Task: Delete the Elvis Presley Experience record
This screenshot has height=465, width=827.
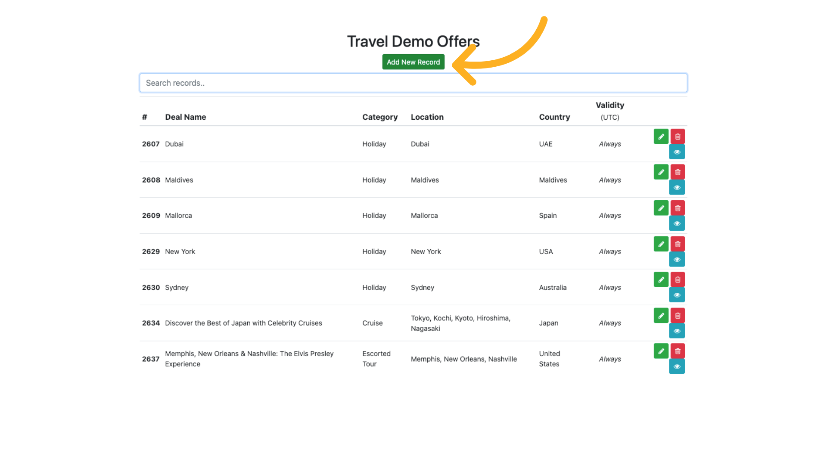Action: pos(678,351)
